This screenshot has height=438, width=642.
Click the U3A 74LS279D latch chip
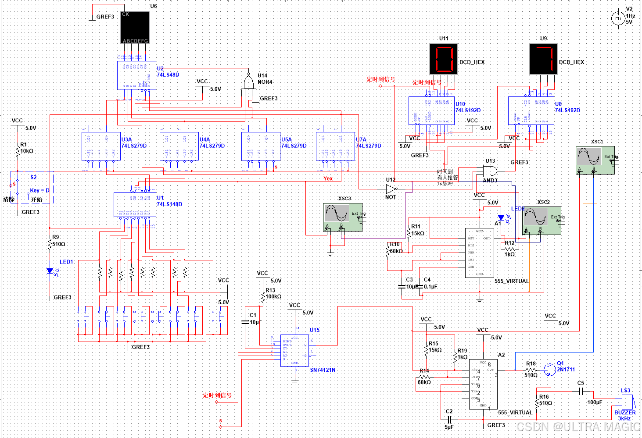pos(101,146)
